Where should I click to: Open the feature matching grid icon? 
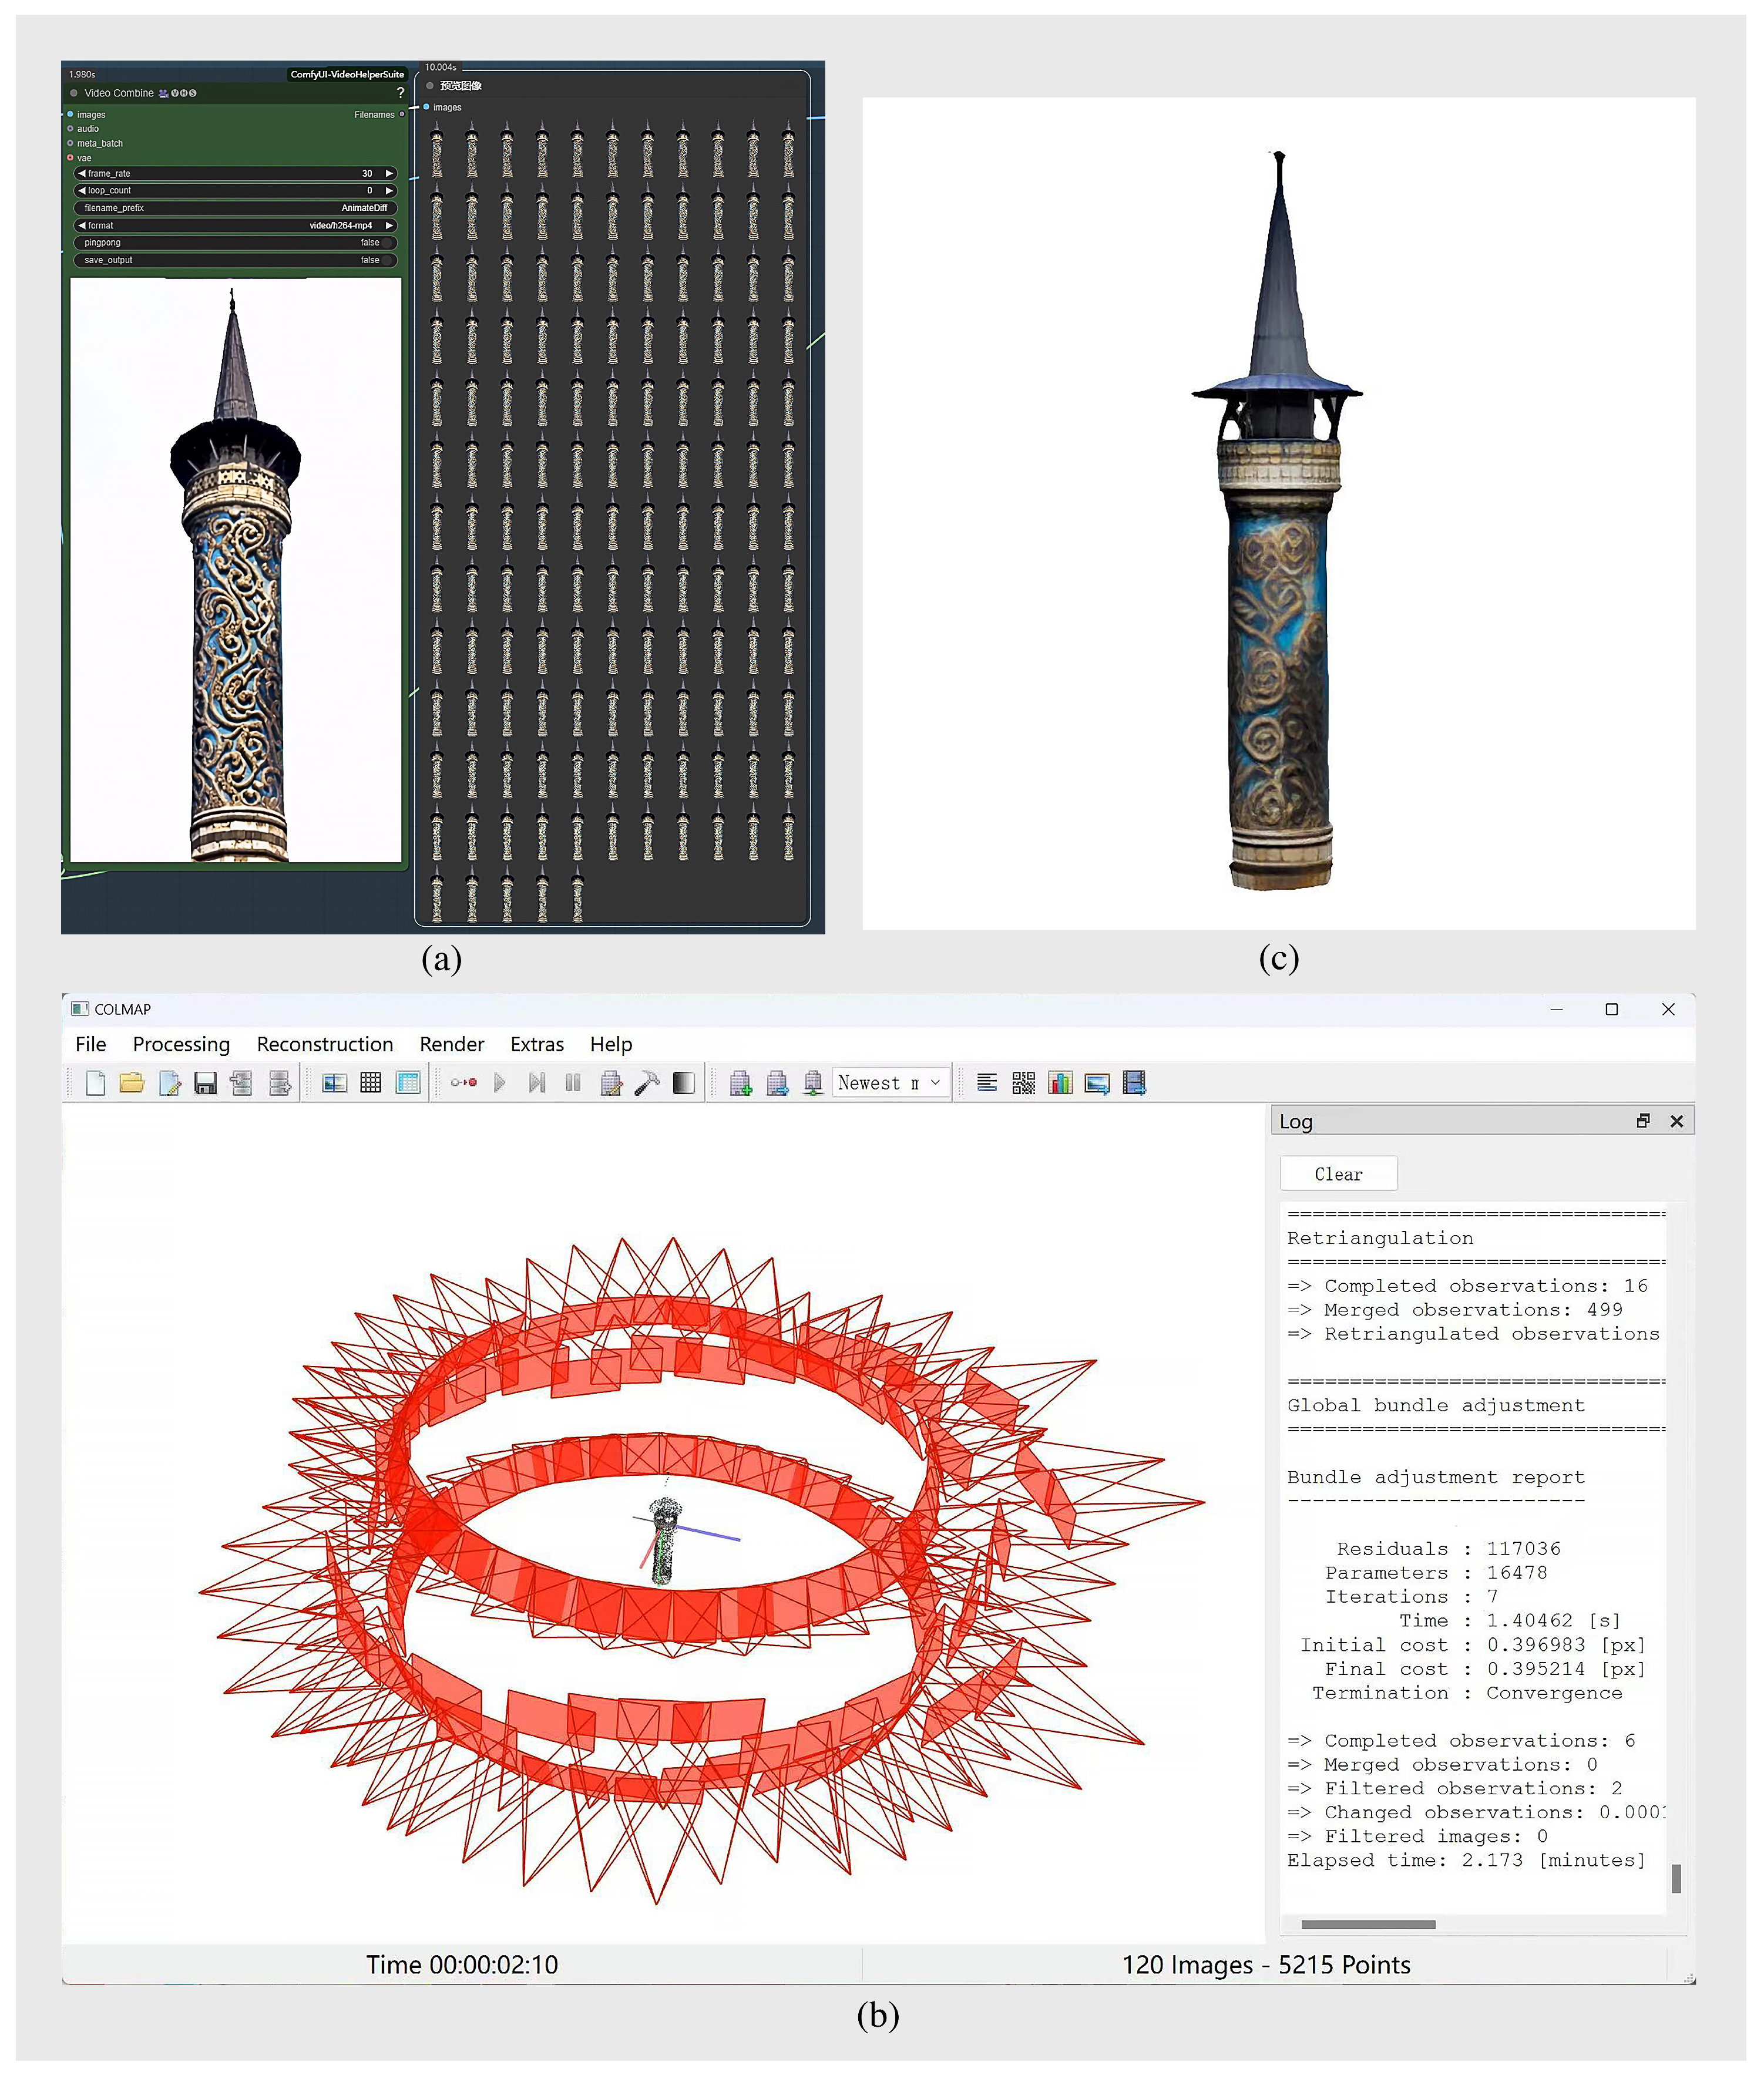point(371,1082)
